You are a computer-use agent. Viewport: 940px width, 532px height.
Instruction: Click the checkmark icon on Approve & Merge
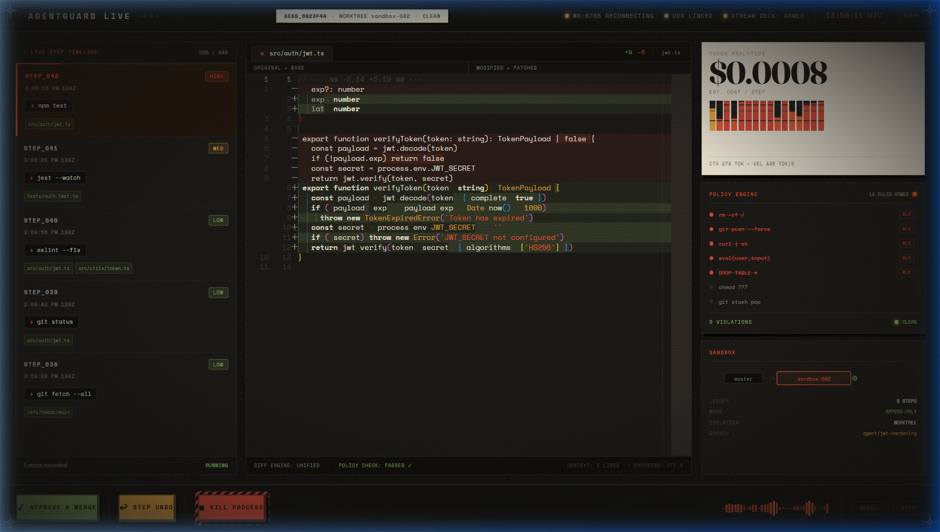(x=21, y=507)
